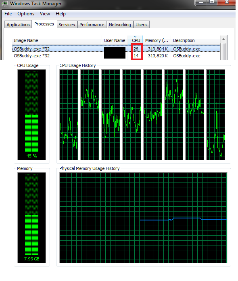
Task: Sort by Memory column header
Action: 157,40
